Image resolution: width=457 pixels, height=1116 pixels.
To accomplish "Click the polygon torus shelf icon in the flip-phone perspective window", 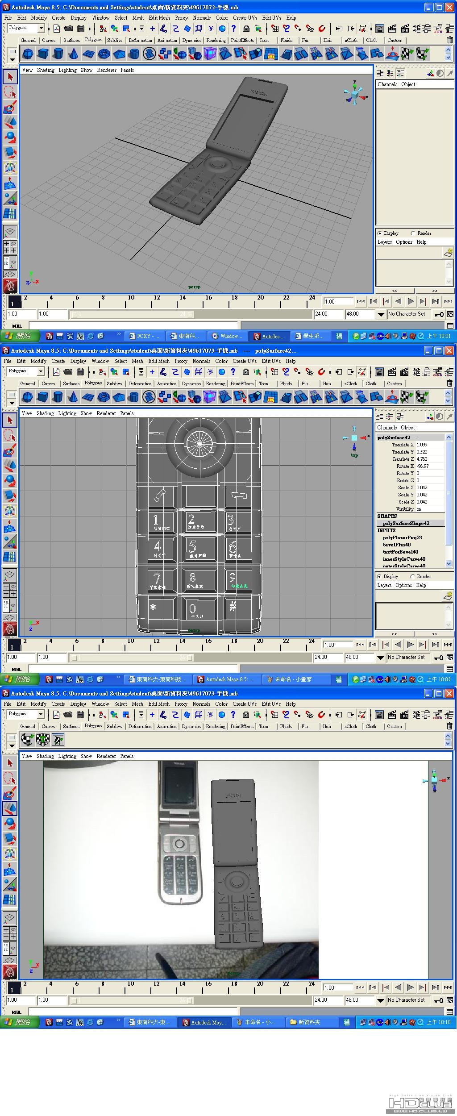I will (104, 54).
